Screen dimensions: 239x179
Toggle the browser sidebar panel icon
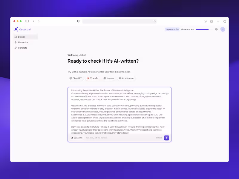point(27,21)
